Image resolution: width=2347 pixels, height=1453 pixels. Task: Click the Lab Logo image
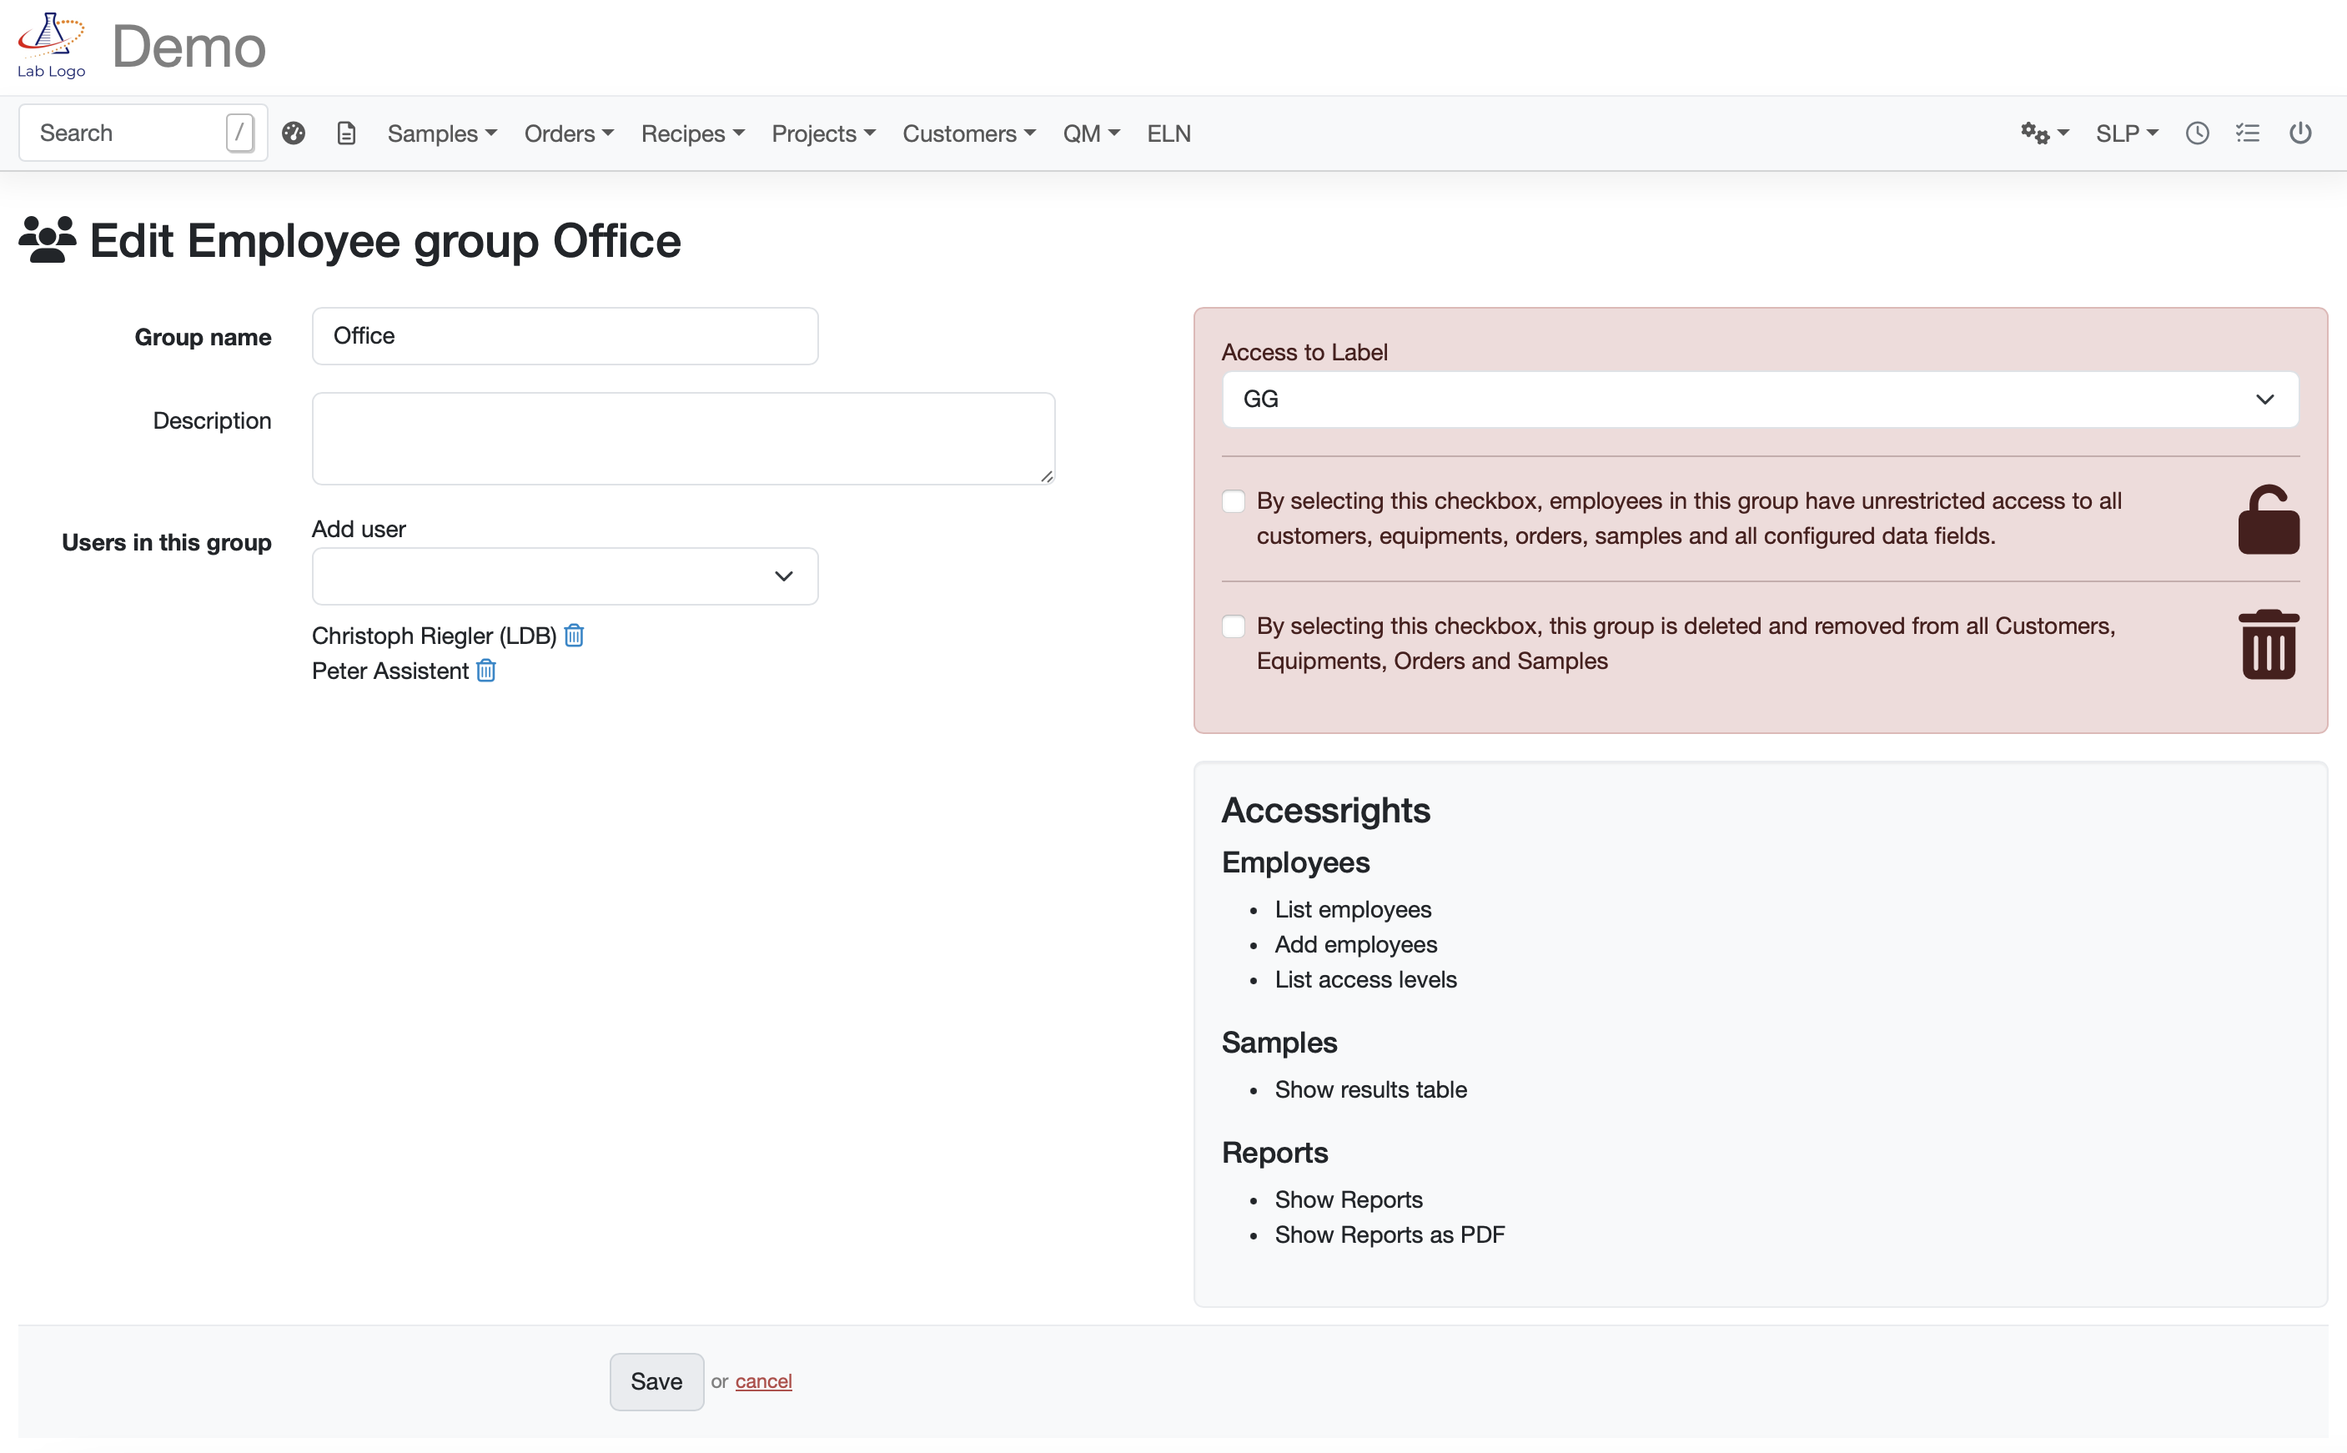[x=51, y=45]
